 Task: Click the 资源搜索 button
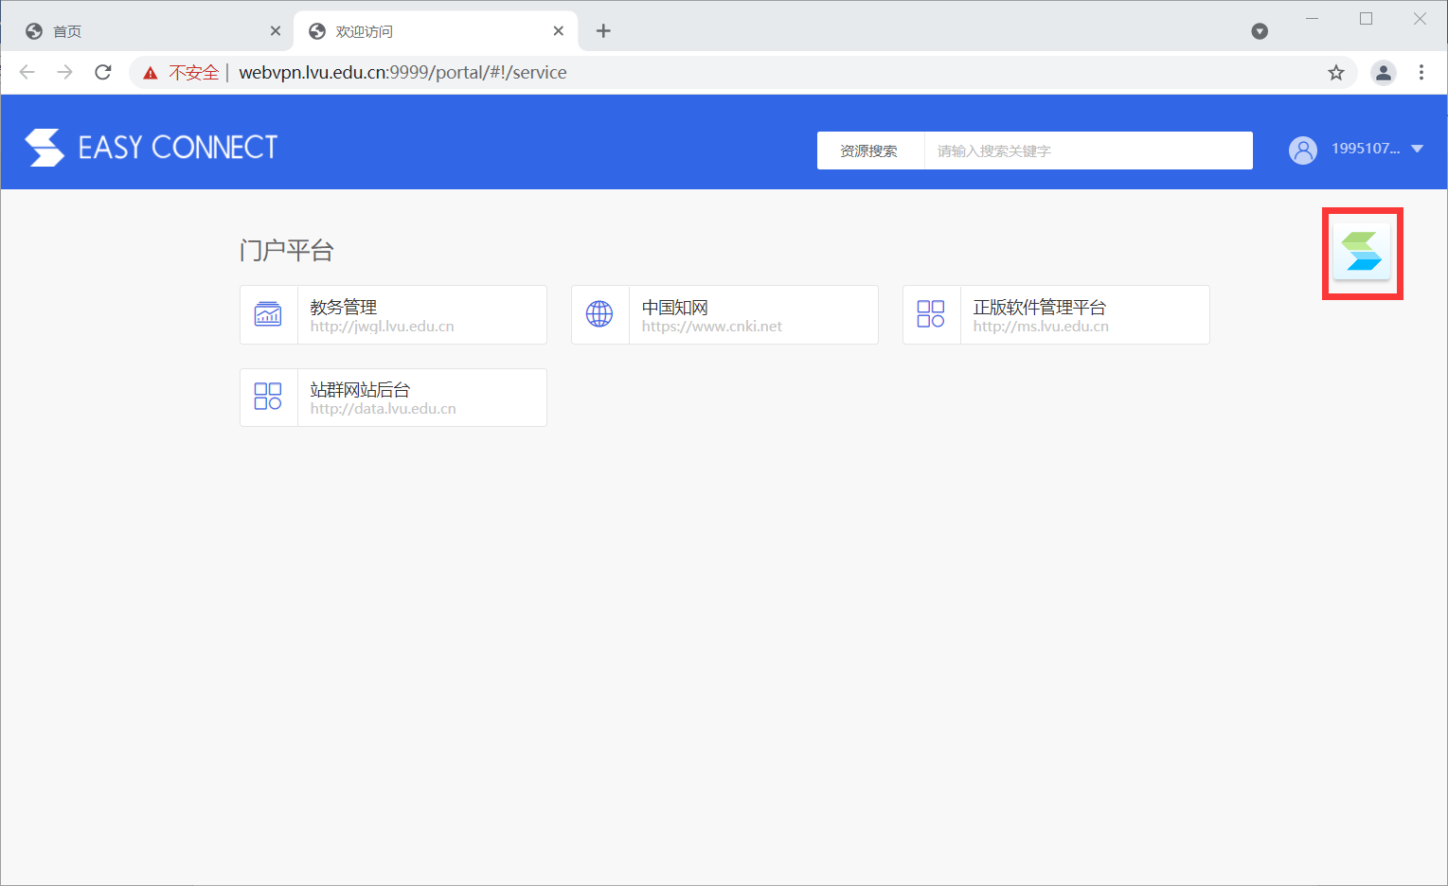pos(870,151)
